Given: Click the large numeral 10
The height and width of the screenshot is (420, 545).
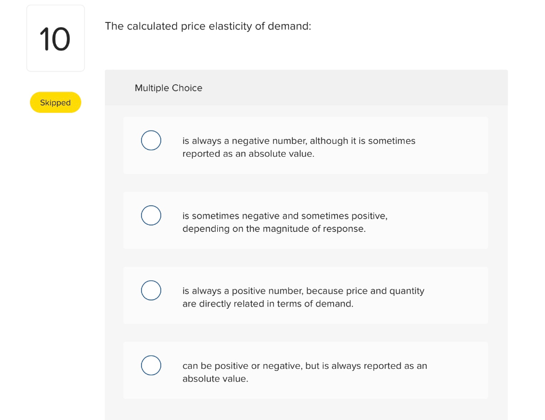Looking at the screenshot, I should click(x=55, y=39).
